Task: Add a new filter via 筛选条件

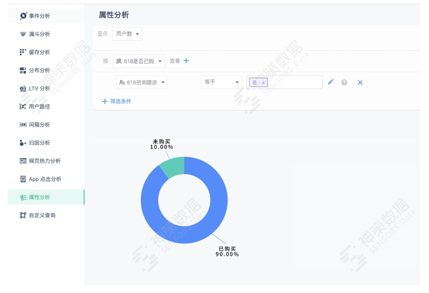Action: click(x=117, y=101)
